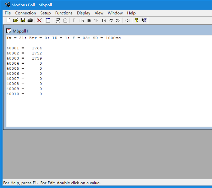Select the value of register 40008
Image resolution: width=212 pixels, height=188 pixels.
point(41,84)
